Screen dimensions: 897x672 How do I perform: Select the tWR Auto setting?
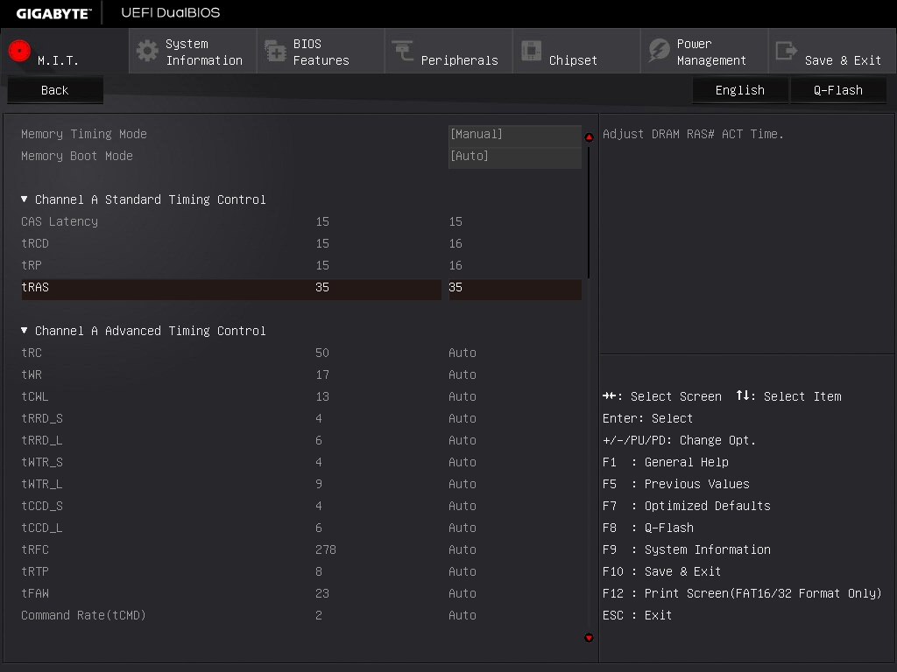coord(463,374)
